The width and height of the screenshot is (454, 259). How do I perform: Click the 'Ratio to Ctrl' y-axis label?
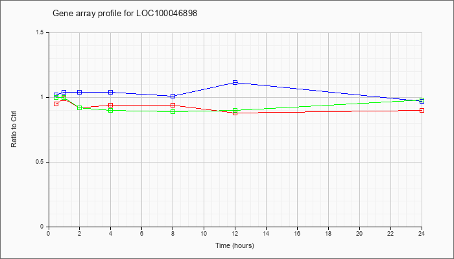click(14, 129)
